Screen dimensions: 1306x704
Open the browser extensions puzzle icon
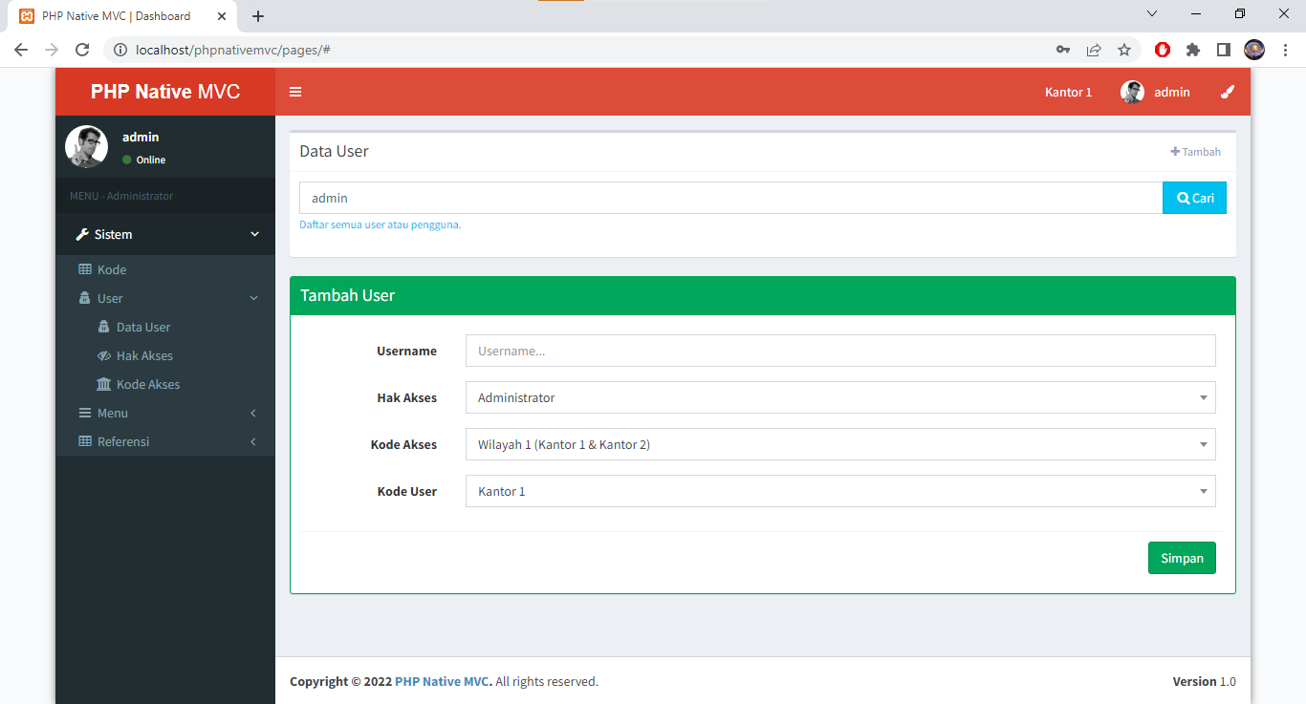1193,50
